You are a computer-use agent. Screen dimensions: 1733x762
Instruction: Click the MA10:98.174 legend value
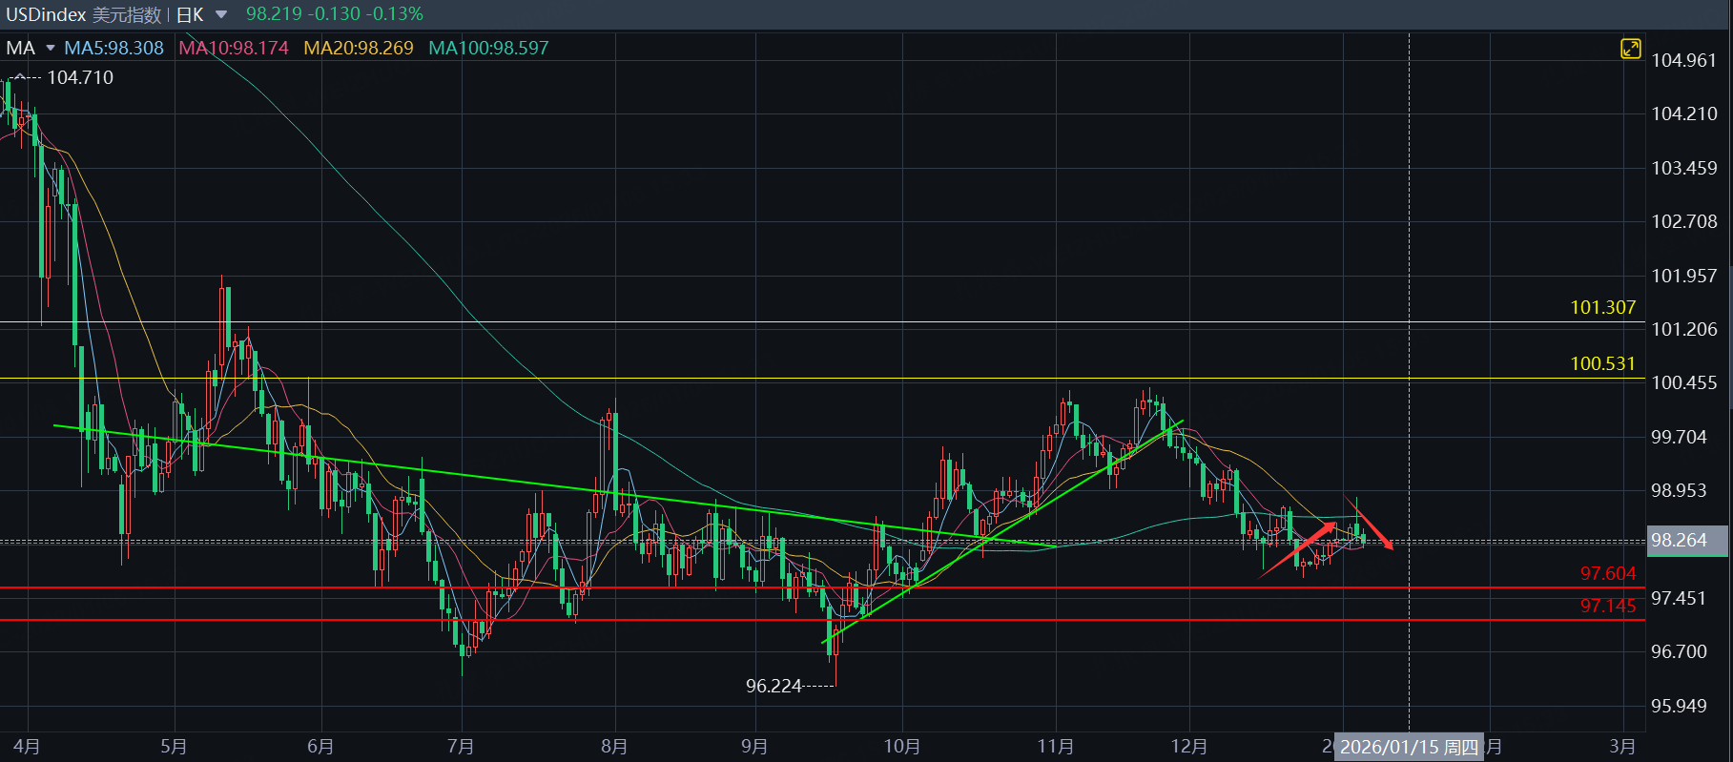pyautogui.click(x=234, y=48)
